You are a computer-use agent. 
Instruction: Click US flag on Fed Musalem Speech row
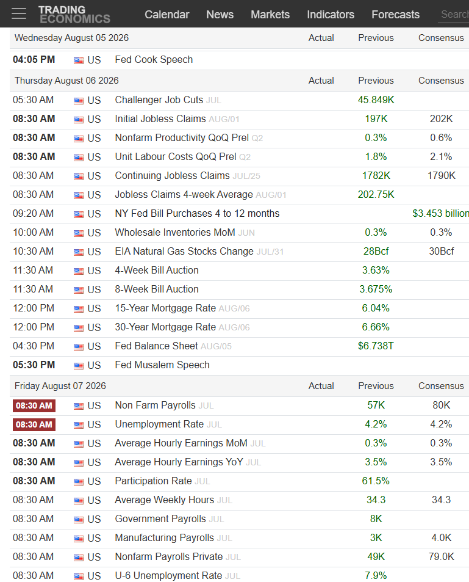(79, 366)
